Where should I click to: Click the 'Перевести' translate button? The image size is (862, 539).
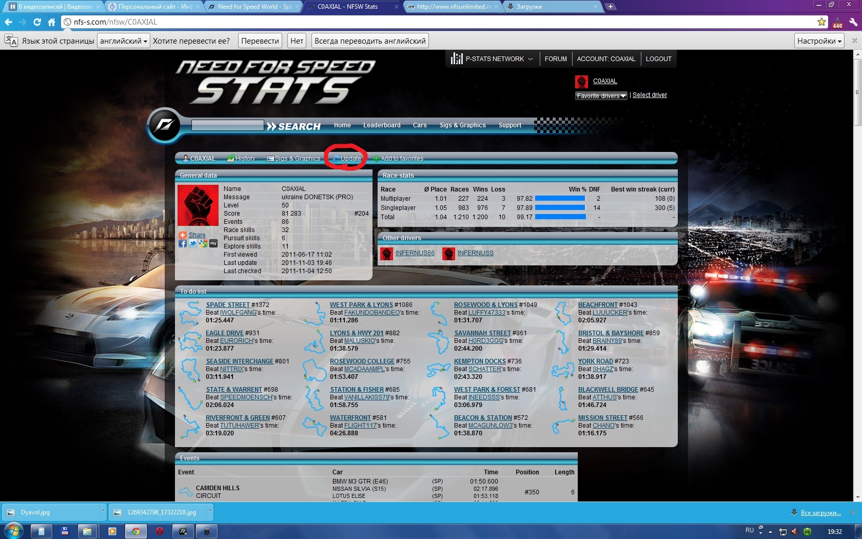tap(260, 41)
